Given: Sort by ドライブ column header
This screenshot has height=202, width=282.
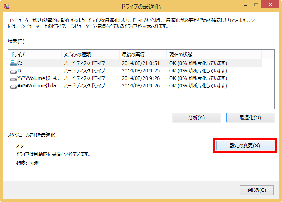Looking at the screenshot, I should point(35,55).
